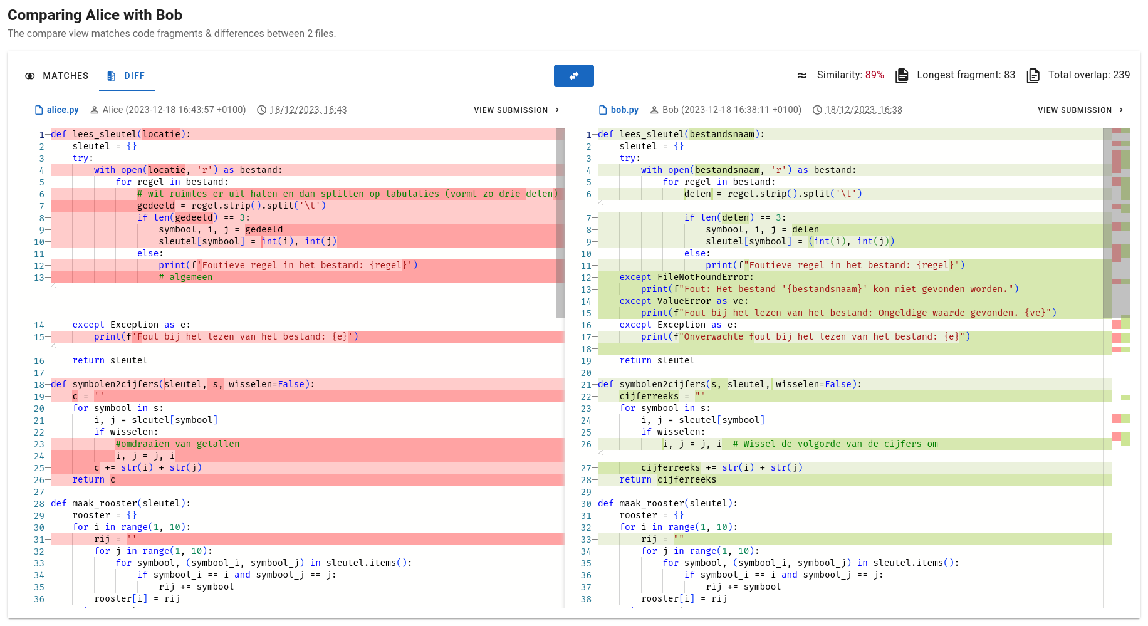Click the person icon next to Bob
Screen dimensions: 1148x626
[654, 110]
